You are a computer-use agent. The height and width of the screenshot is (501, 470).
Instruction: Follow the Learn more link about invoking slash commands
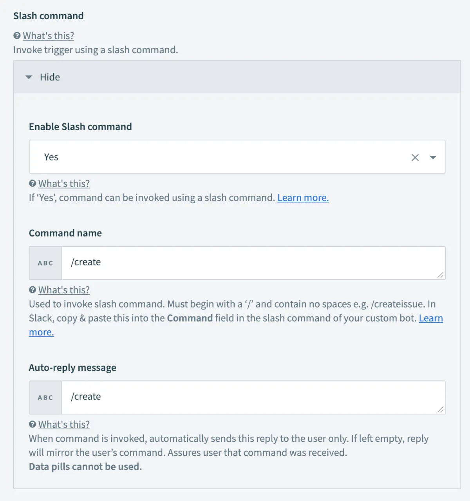(x=303, y=198)
